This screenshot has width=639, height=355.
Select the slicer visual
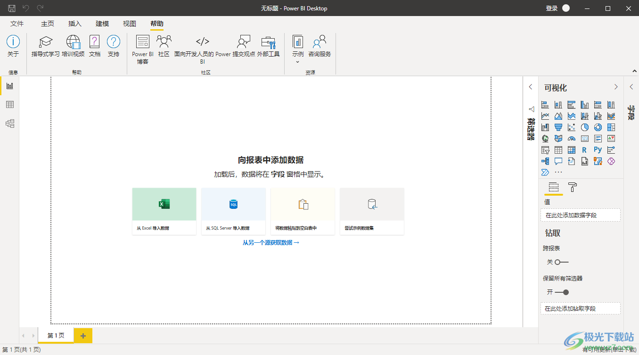click(545, 150)
